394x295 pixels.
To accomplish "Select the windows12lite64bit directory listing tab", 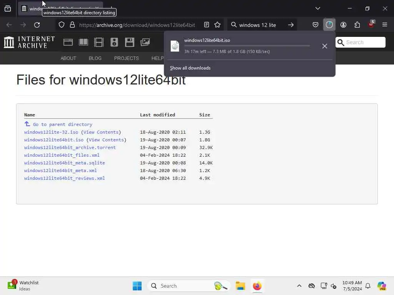I will [x=60, y=8].
